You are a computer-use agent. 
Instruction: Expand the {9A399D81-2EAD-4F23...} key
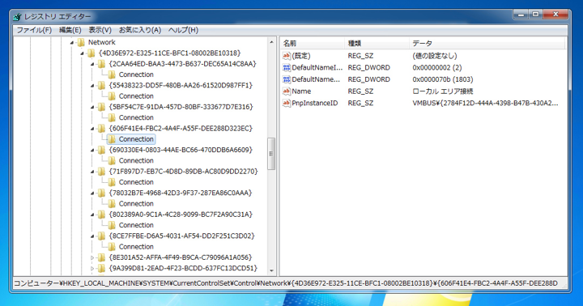tap(92, 268)
